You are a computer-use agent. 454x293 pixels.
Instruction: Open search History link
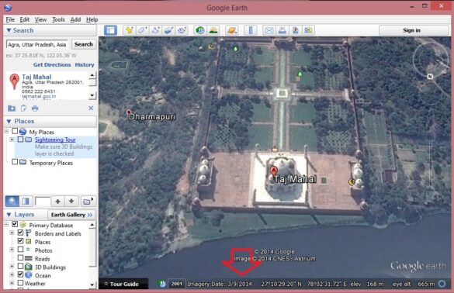[x=85, y=65]
